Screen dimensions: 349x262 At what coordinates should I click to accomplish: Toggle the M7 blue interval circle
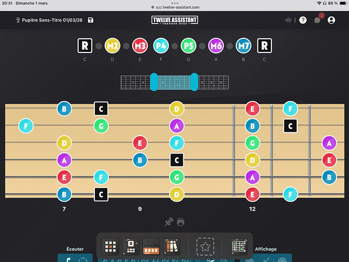tap(244, 46)
